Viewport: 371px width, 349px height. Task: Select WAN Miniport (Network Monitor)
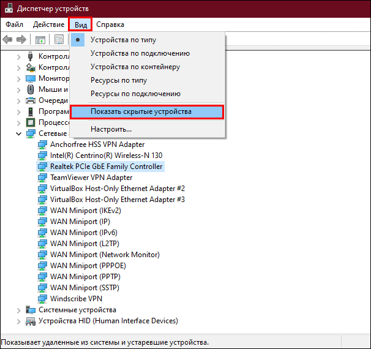click(x=105, y=255)
